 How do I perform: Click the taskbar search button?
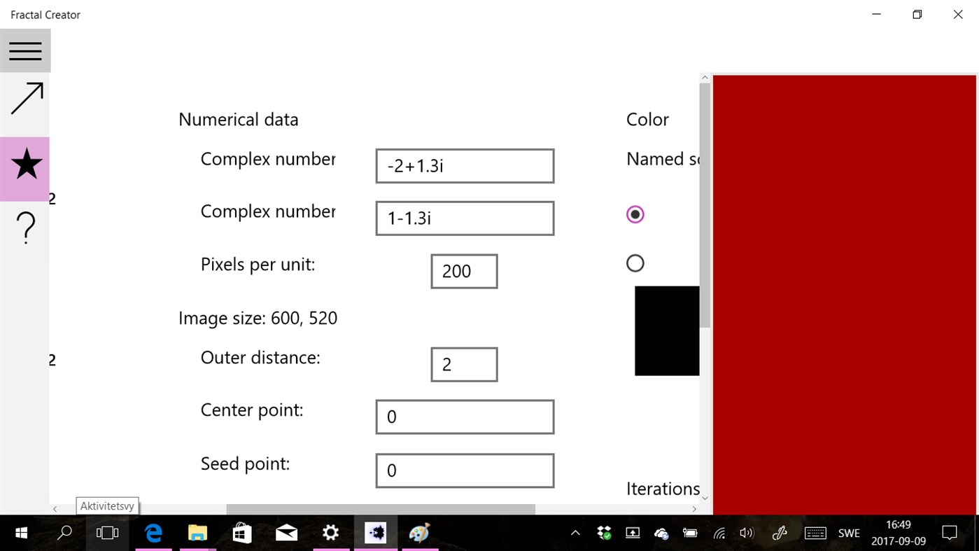(64, 532)
